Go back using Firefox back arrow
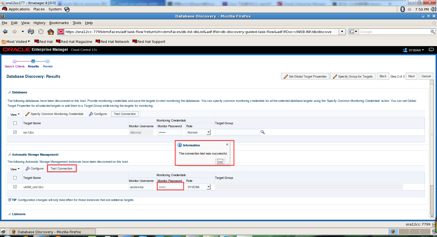This screenshot has width=437, height=237. point(5,32)
